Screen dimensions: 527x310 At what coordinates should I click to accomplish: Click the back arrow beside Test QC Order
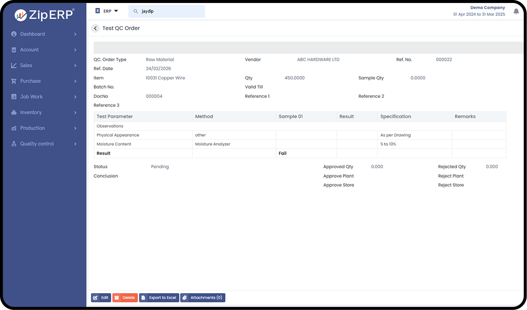tap(95, 28)
